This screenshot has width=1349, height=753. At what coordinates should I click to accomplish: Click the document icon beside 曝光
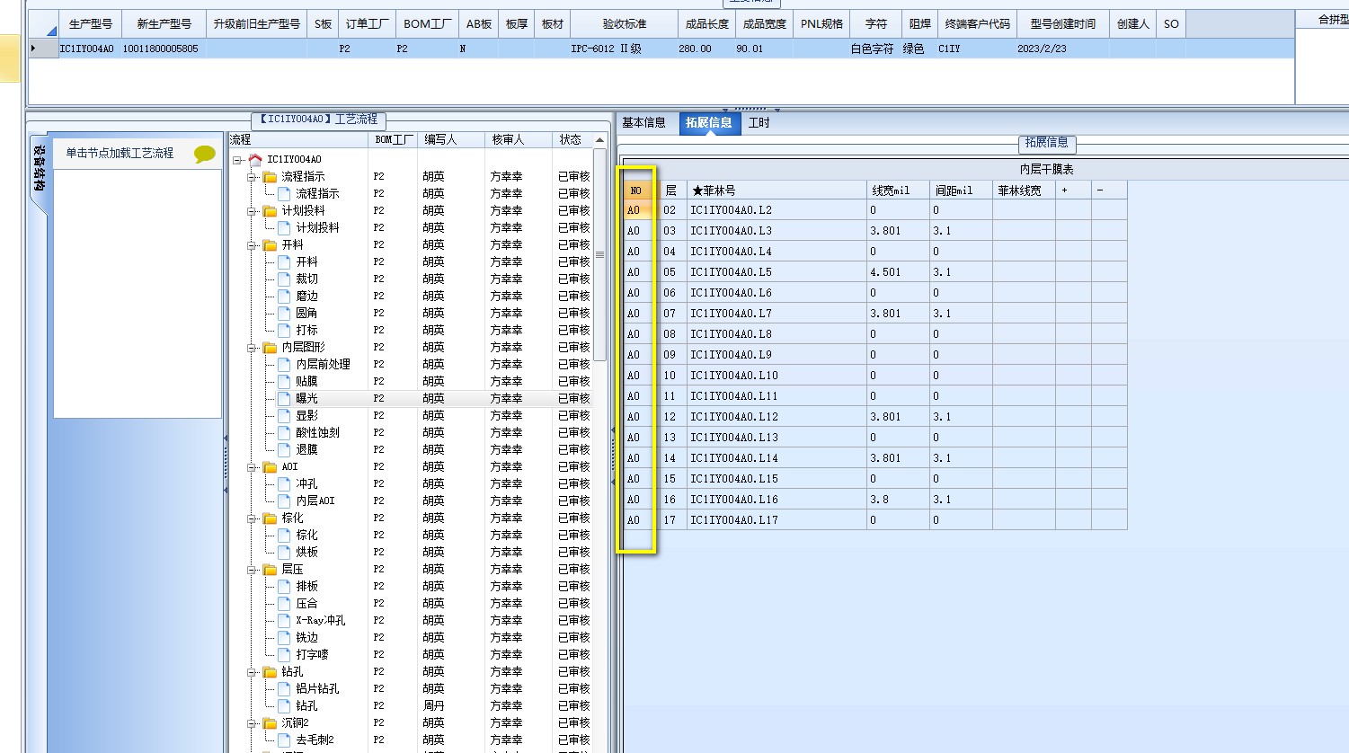pyautogui.click(x=284, y=399)
